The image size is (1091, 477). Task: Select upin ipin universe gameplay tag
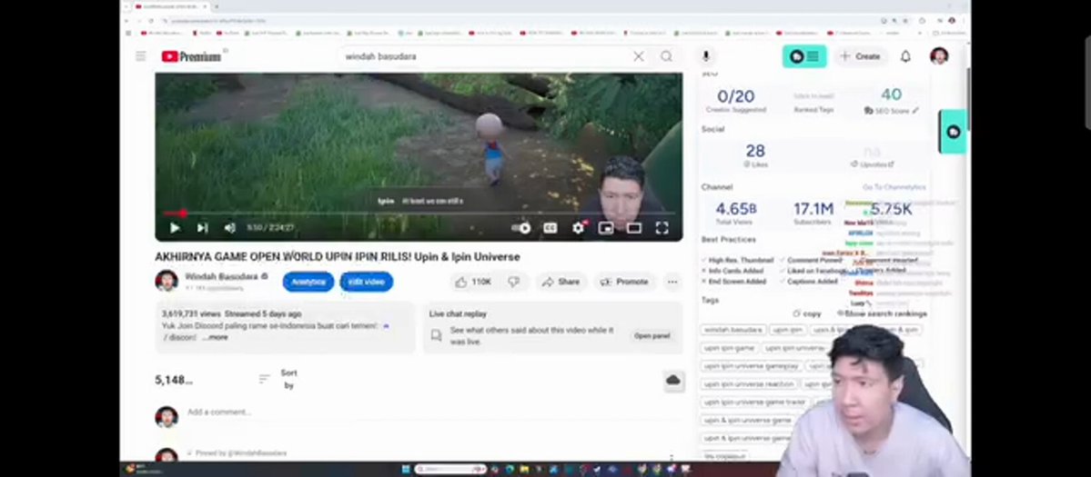pos(752,366)
